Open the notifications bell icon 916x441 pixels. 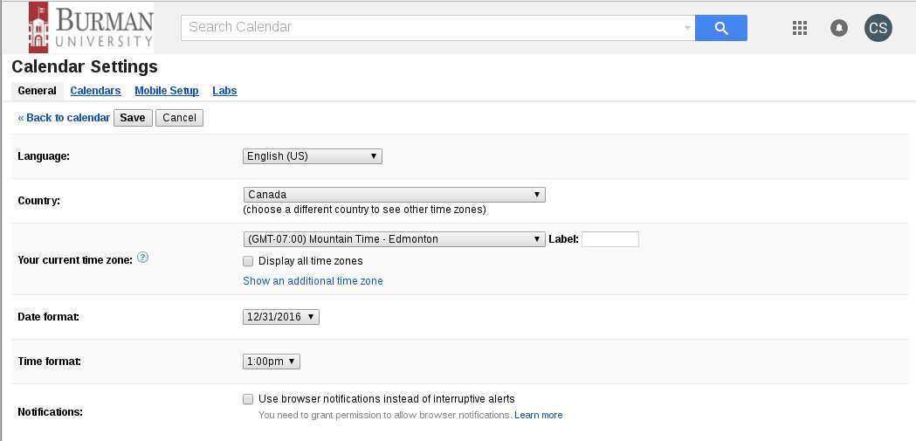pyautogui.click(x=839, y=27)
